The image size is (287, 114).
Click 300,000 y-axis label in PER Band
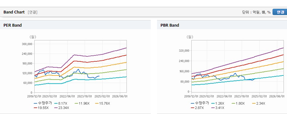coord(27,44)
